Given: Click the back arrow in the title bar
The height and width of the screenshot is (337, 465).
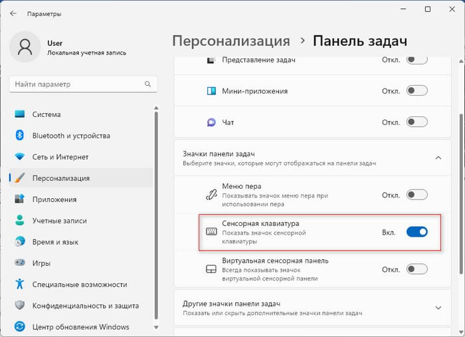Looking at the screenshot, I should point(13,13).
